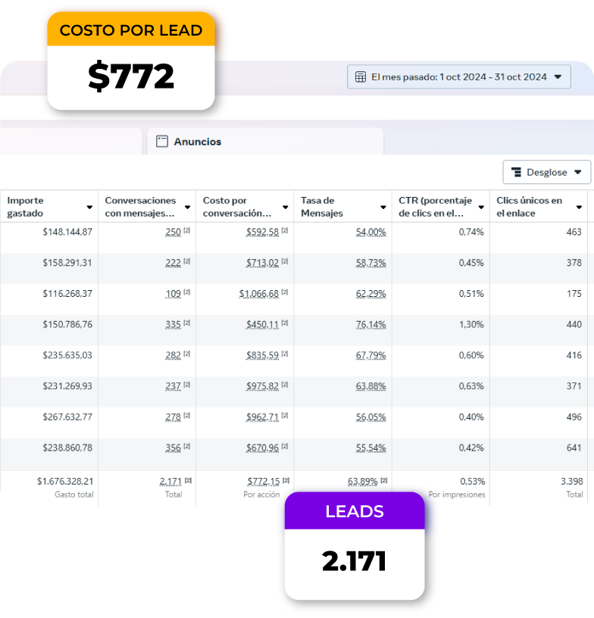This screenshot has width=594, height=618.
Task: Click the Desglose breakdown icon
Action: [516, 172]
